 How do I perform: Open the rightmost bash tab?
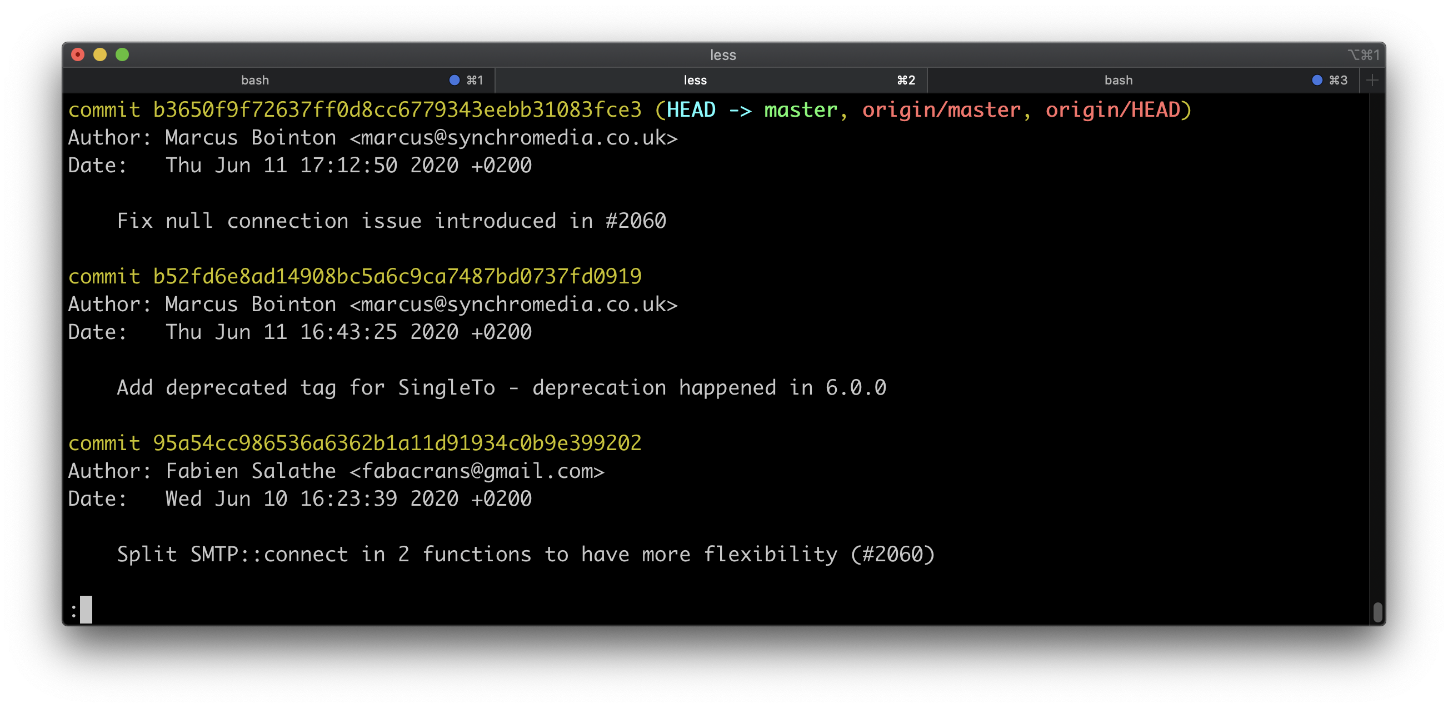(x=1118, y=81)
